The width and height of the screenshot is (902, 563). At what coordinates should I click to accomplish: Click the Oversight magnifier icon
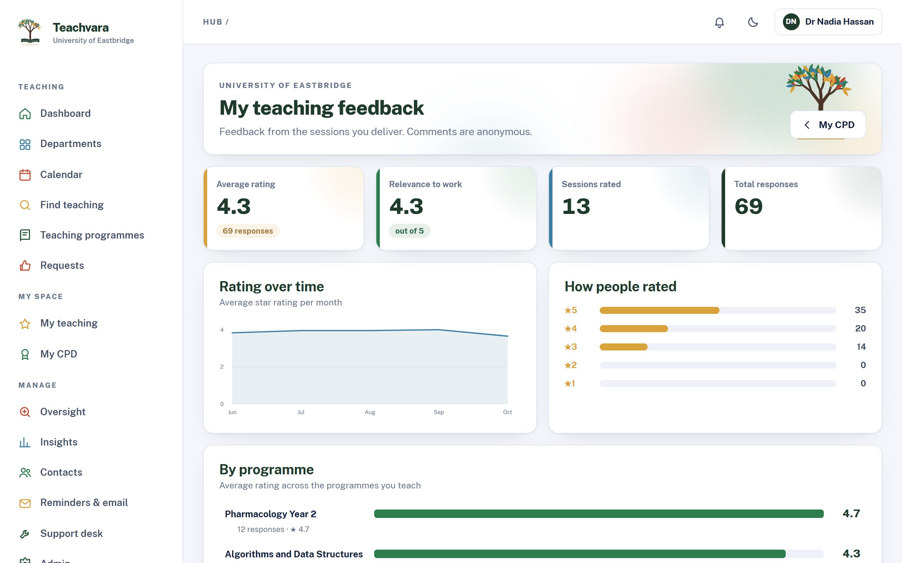coord(25,412)
